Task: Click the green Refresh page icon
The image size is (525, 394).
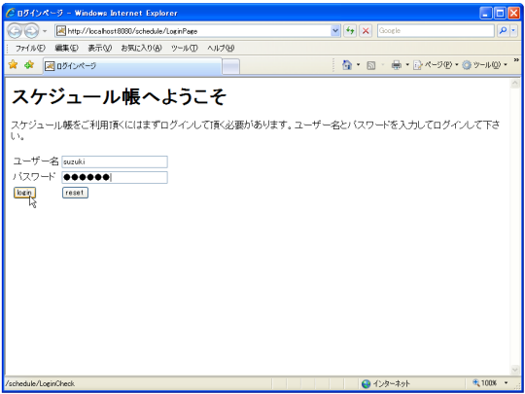Action: tap(350, 31)
